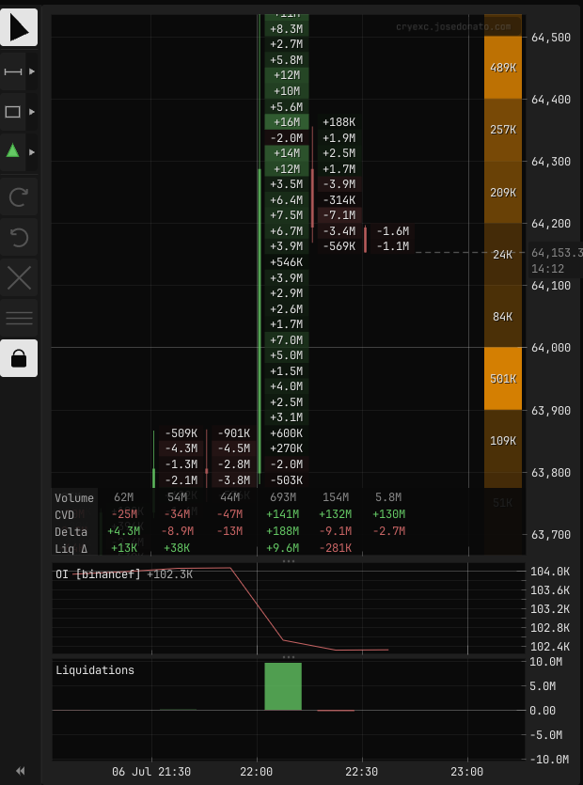Select the horizontal measure line tool

point(12,71)
